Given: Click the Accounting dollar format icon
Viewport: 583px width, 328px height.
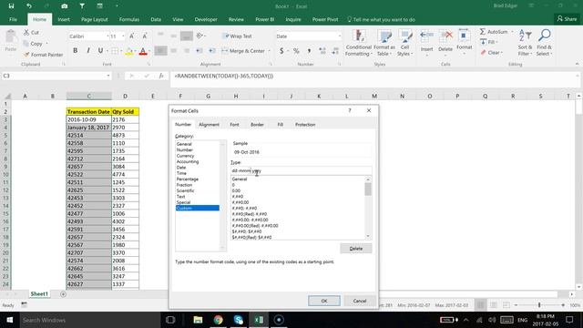Looking at the screenshot, I should tap(281, 51).
